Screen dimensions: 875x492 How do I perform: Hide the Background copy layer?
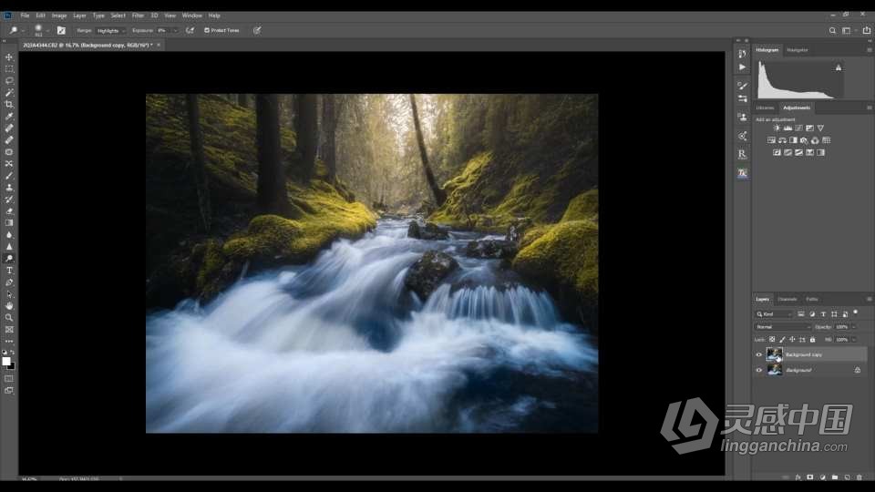point(758,354)
